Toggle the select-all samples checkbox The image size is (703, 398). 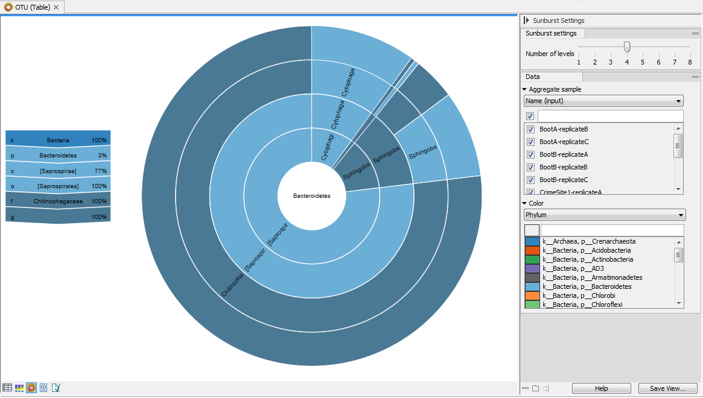530,116
